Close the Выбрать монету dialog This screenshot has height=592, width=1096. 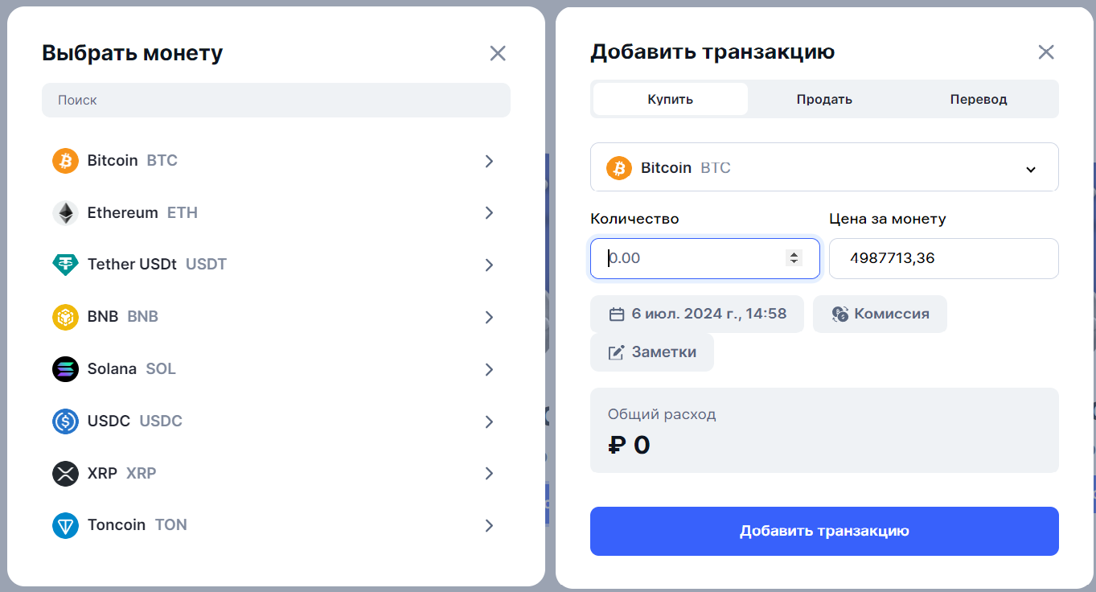click(498, 53)
